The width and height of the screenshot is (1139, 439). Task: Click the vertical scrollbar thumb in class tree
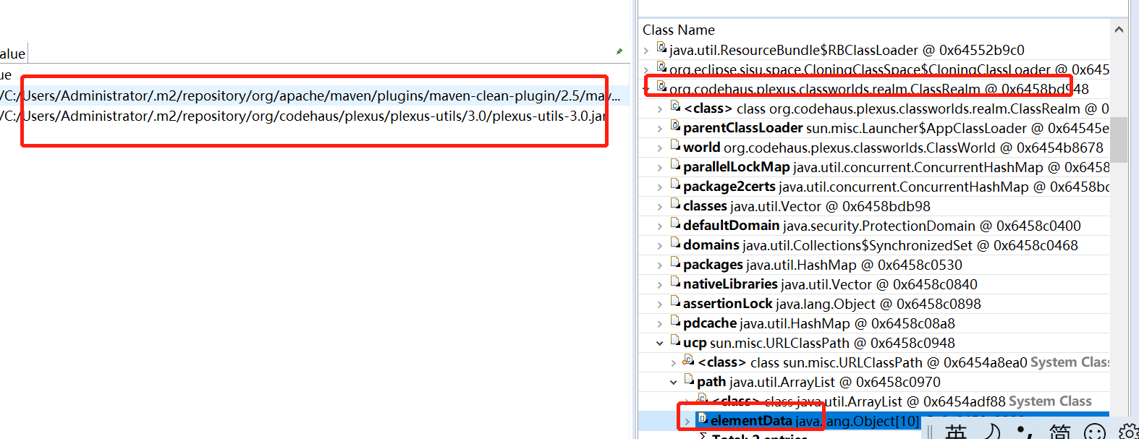pyautogui.click(x=1119, y=140)
